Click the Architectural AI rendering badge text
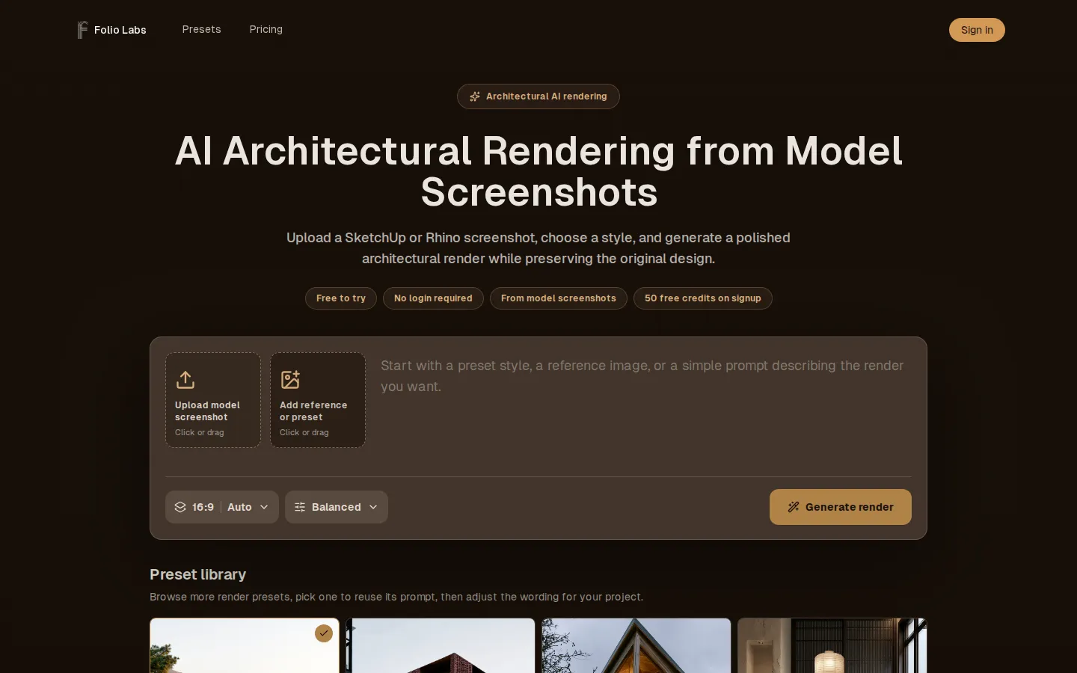1077x673 pixels. [547, 96]
